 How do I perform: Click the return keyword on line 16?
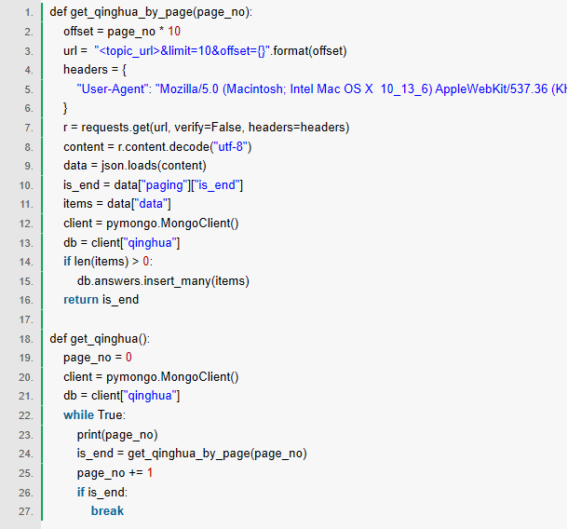click(x=81, y=299)
